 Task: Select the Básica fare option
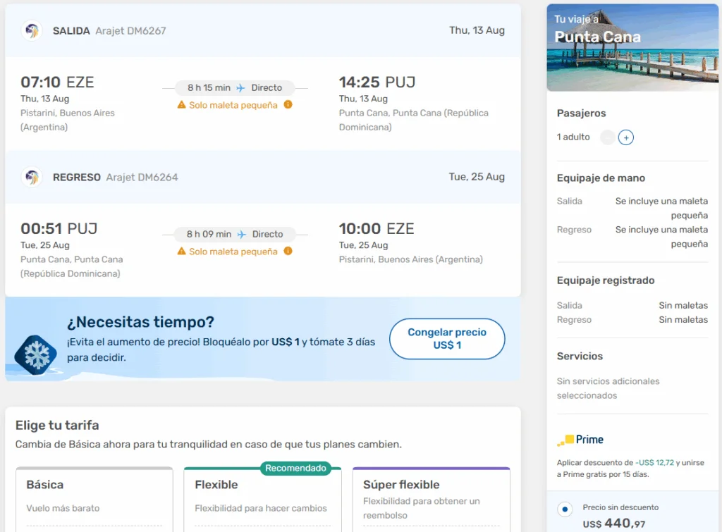pyautogui.click(x=94, y=500)
